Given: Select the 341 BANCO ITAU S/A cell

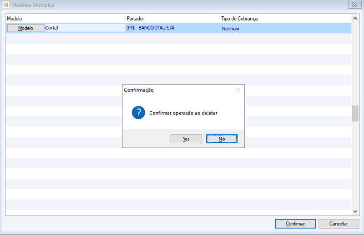Looking at the screenshot, I should [x=173, y=28].
